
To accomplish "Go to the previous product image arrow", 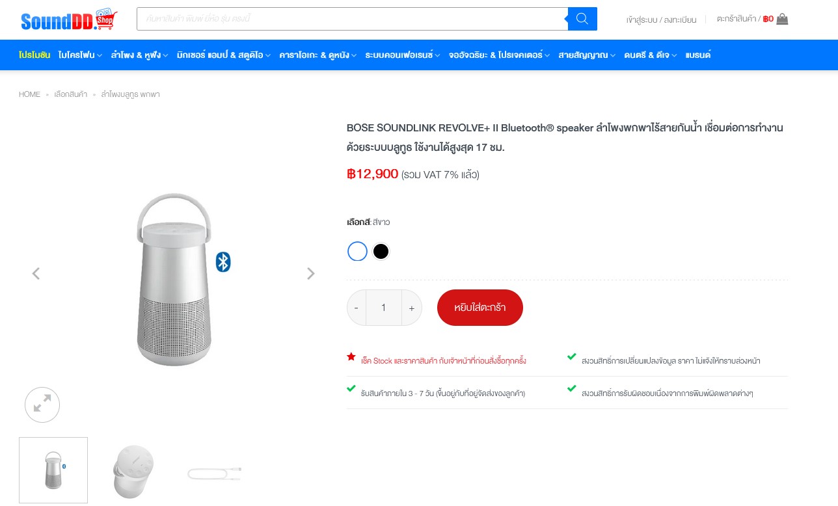I will point(36,274).
